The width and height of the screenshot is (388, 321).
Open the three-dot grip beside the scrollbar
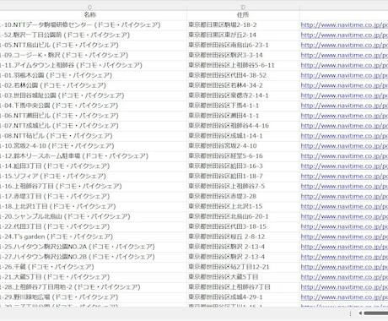tap(350, 313)
